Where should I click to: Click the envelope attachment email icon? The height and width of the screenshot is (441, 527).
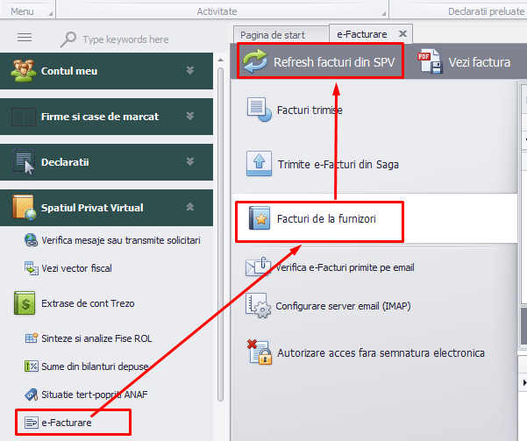click(x=258, y=267)
